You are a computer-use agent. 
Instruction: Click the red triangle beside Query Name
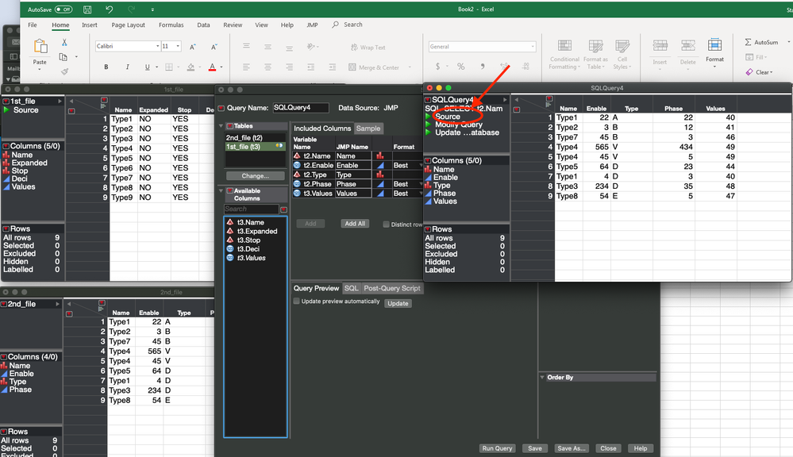tap(221, 108)
